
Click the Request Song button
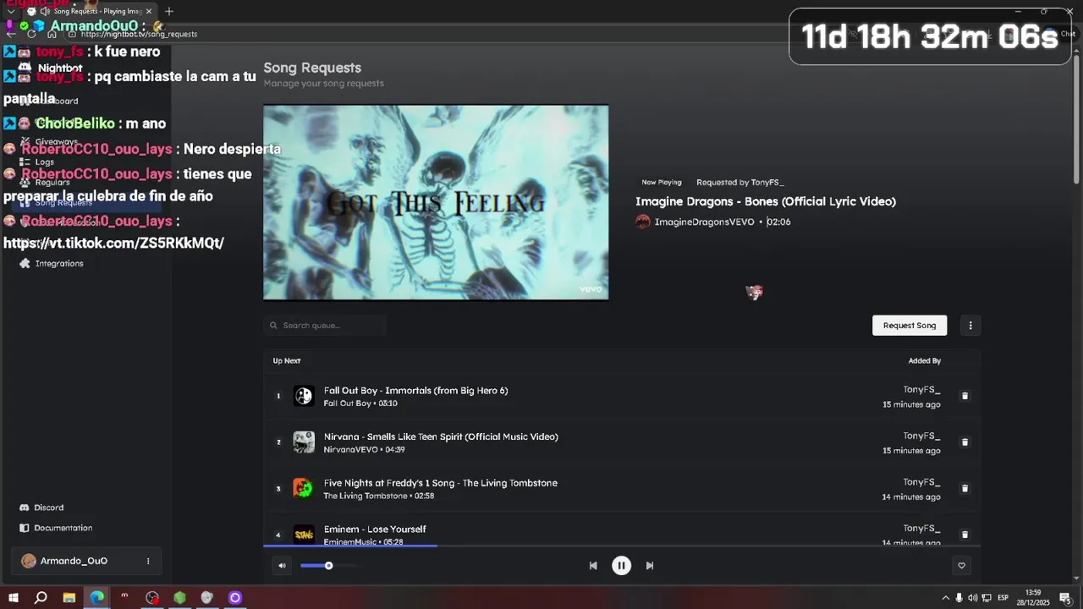(910, 326)
